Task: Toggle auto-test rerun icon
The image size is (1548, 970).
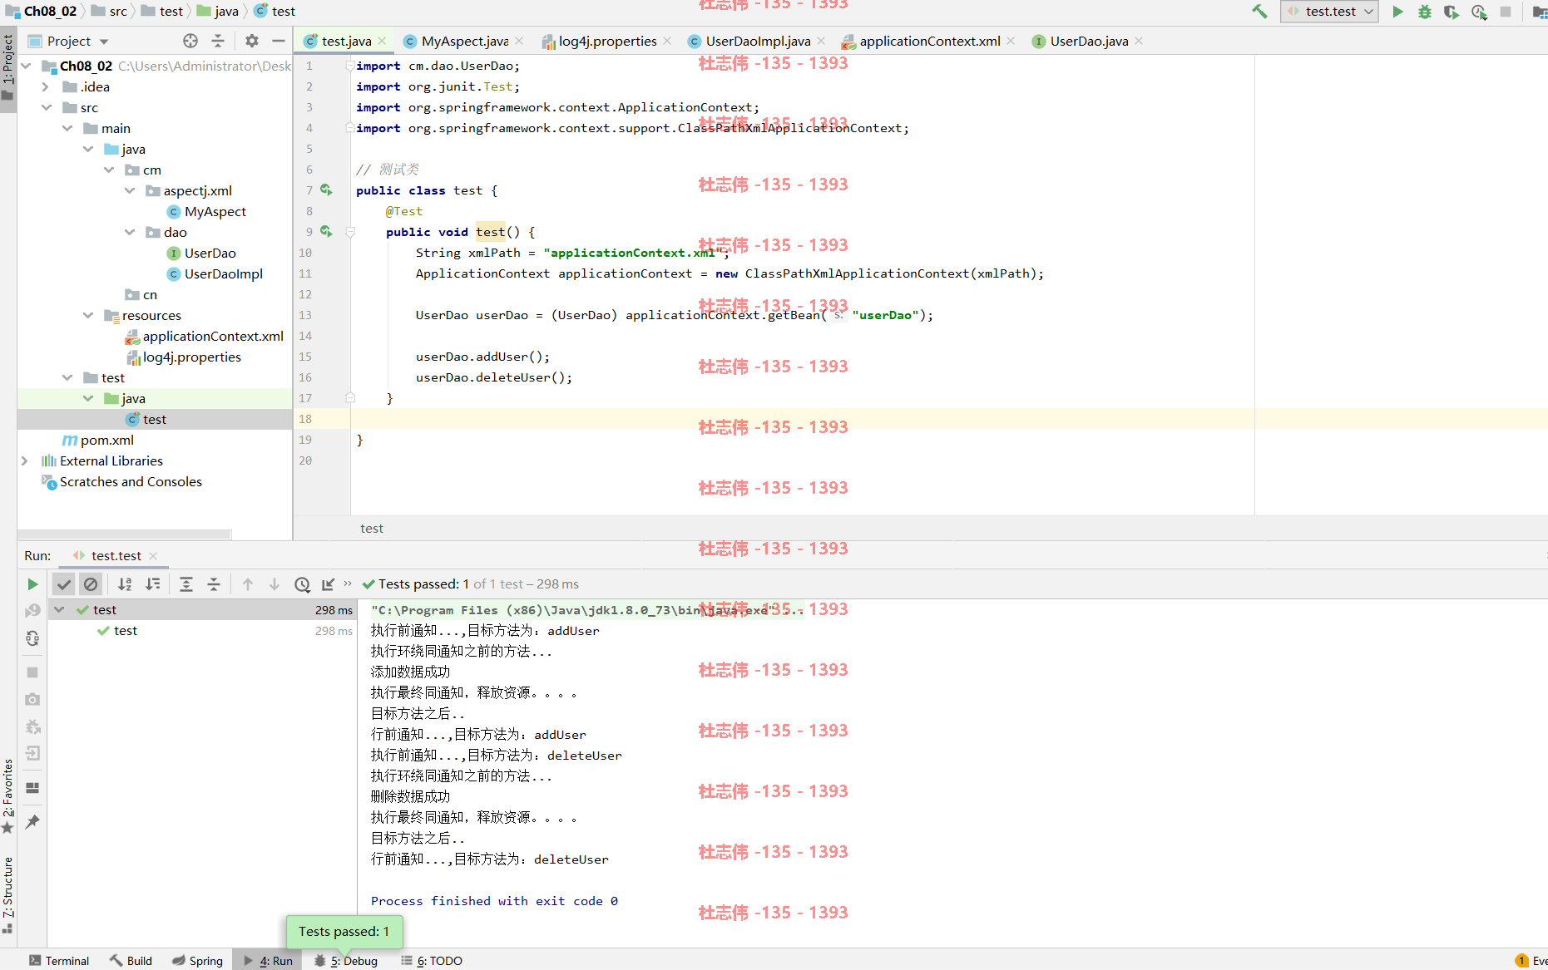Action: [x=32, y=638]
